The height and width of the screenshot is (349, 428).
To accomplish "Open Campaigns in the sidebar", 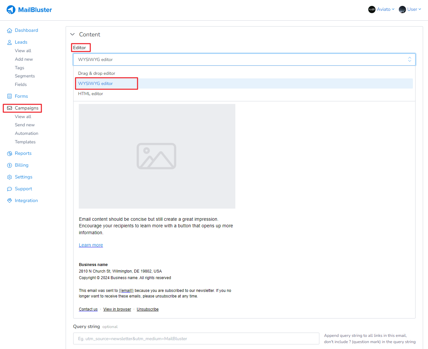I will [x=26, y=108].
